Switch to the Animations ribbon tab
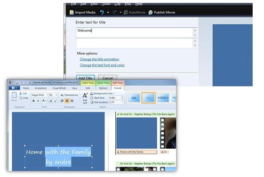The image size is (264, 177). coord(40,88)
